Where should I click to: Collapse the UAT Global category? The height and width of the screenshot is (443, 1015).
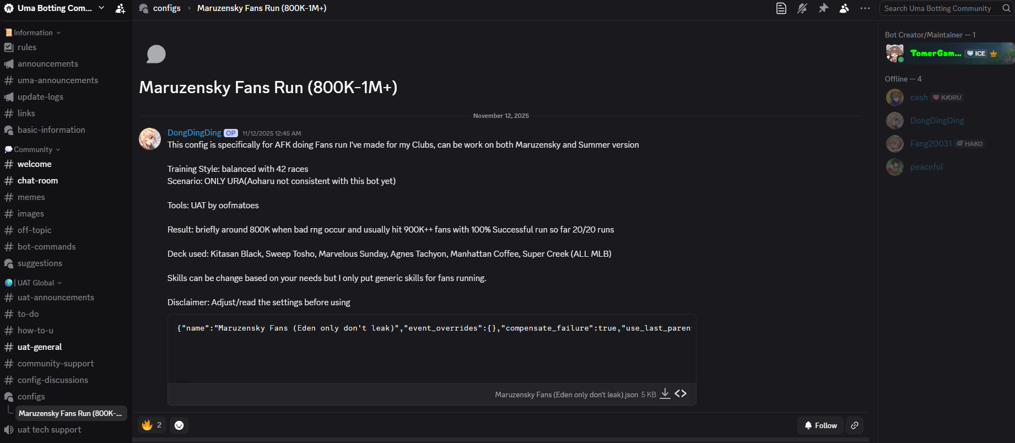34,283
